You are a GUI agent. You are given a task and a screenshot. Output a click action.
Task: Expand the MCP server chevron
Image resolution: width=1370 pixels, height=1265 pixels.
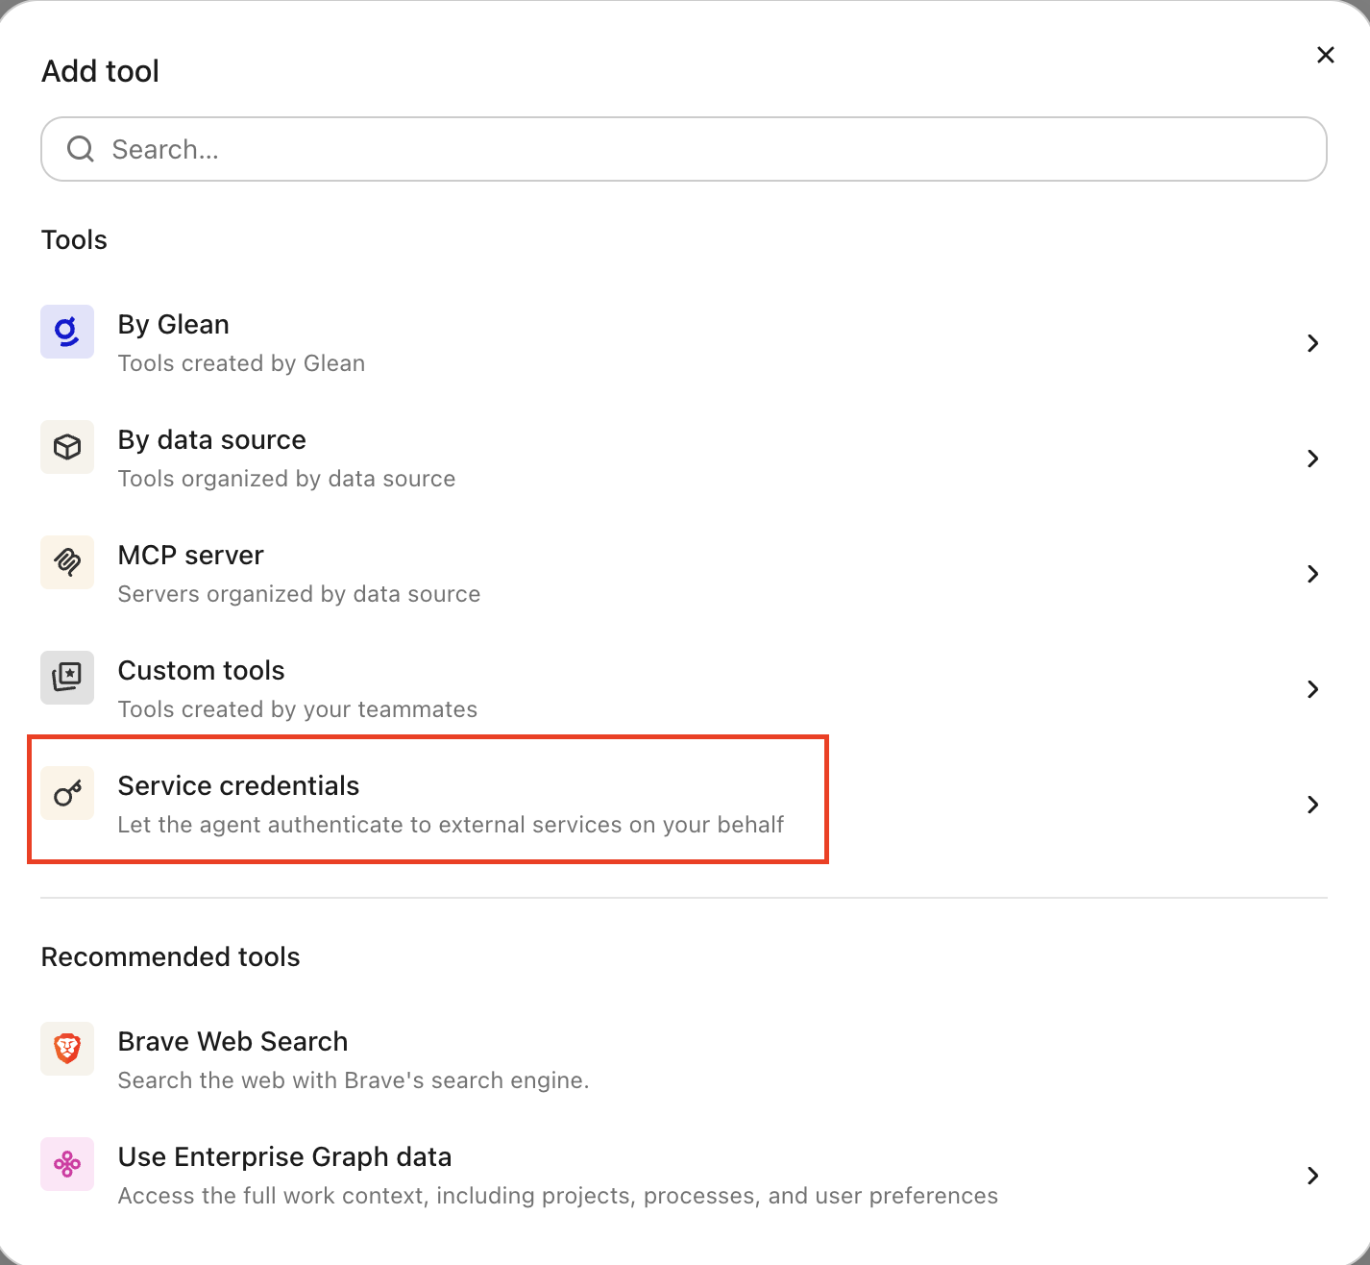point(1313,574)
